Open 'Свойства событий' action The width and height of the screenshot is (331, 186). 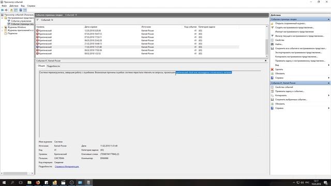[284, 87]
